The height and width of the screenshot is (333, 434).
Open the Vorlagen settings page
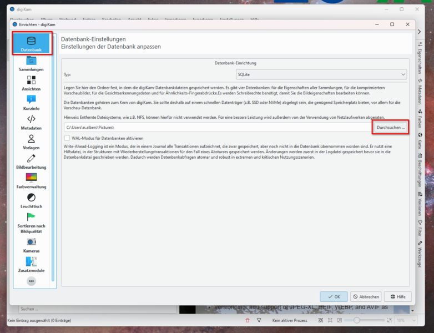pyautogui.click(x=31, y=142)
